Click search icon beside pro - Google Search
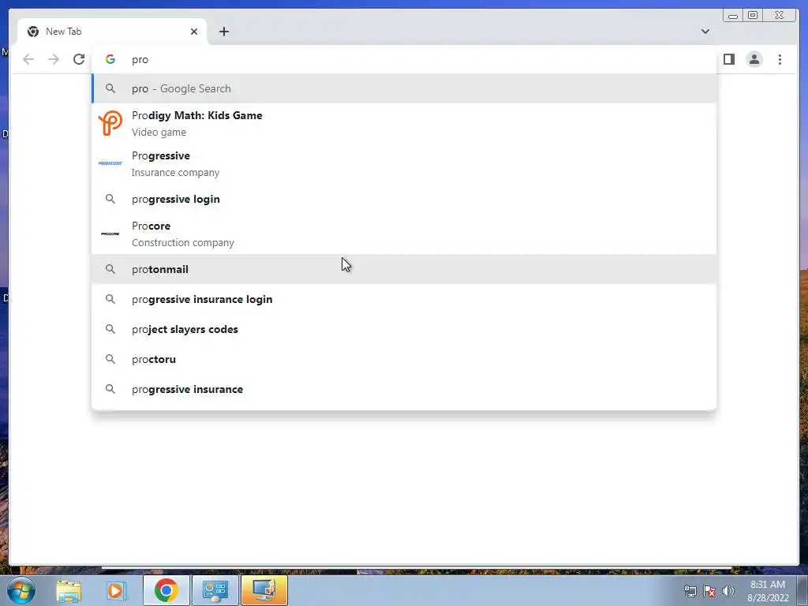 tap(110, 88)
